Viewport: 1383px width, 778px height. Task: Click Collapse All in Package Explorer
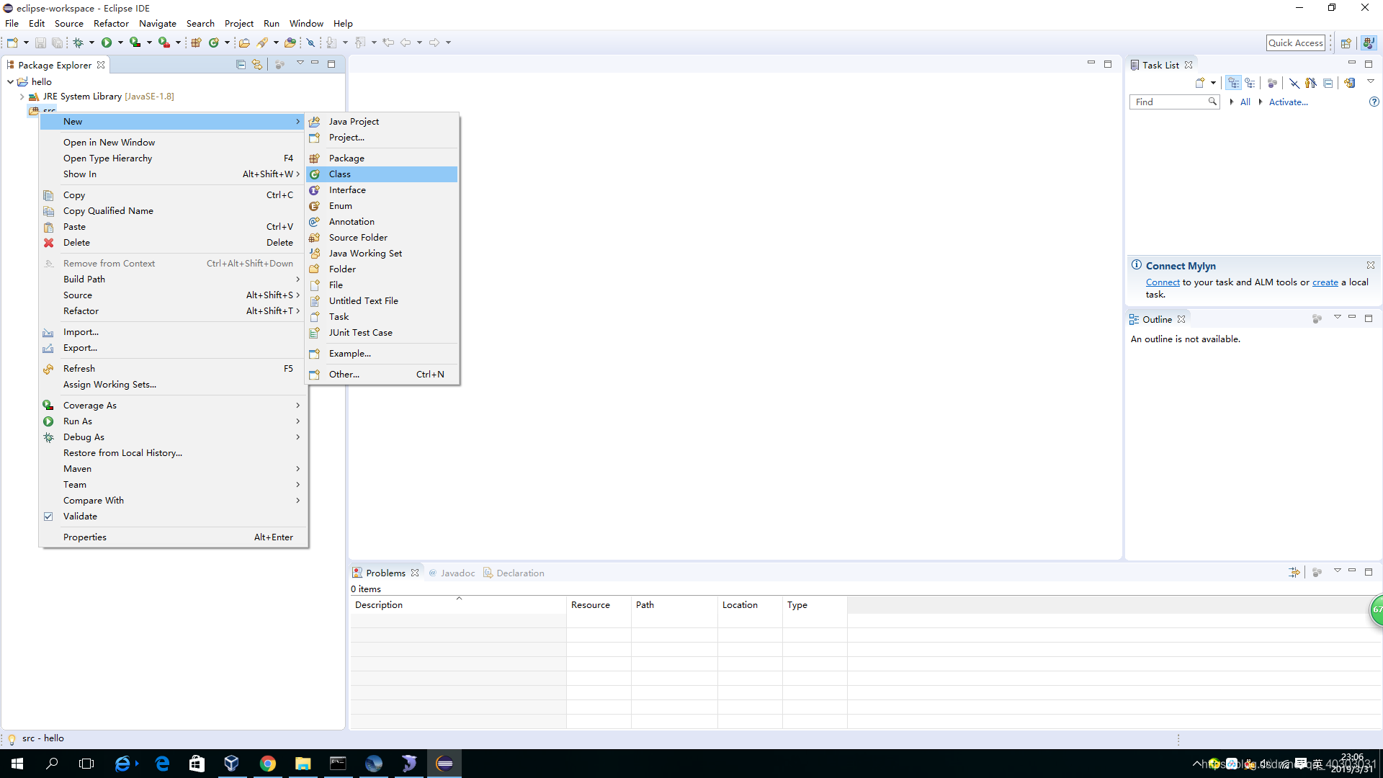tap(241, 64)
